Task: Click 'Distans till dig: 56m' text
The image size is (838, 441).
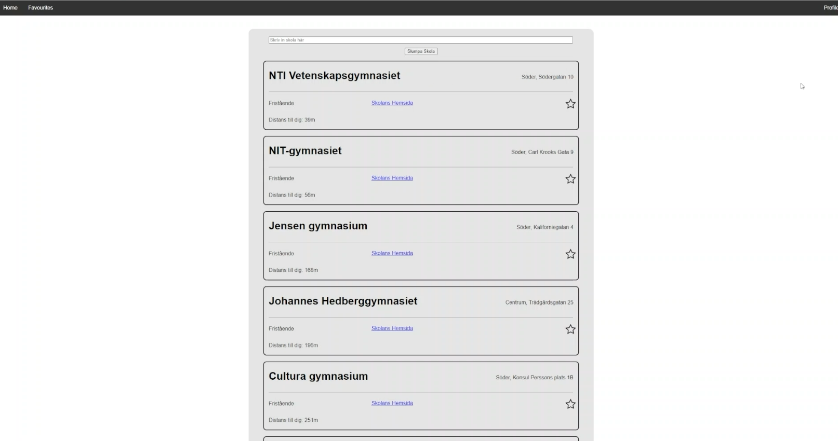Action: pyautogui.click(x=292, y=195)
